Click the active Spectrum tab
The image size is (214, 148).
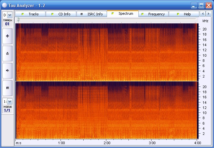[x=122, y=14]
